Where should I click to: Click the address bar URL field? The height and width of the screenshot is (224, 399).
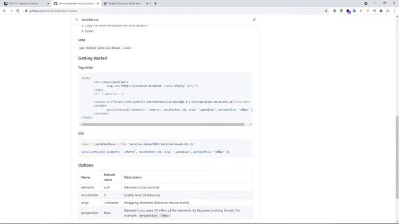[x=173, y=11]
